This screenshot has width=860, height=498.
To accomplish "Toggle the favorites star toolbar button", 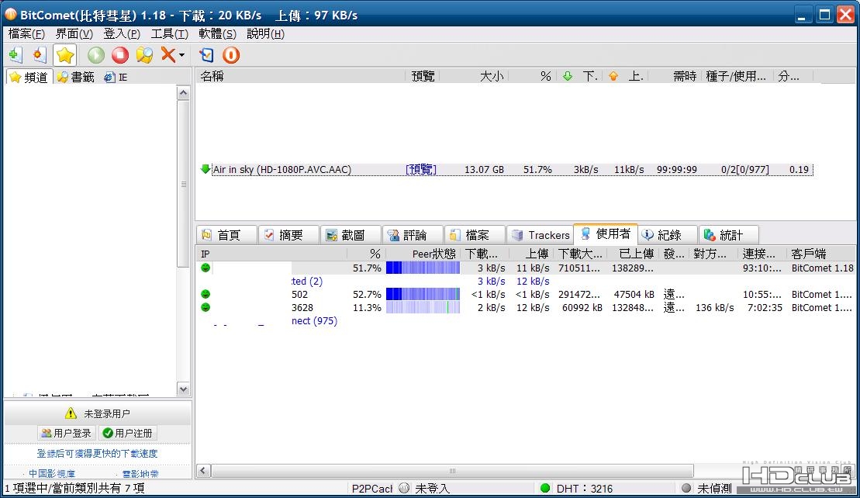I will point(64,55).
